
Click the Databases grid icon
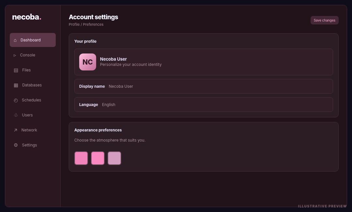coord(16,85)
